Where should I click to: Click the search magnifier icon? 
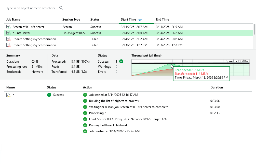(x=61, y=8)
